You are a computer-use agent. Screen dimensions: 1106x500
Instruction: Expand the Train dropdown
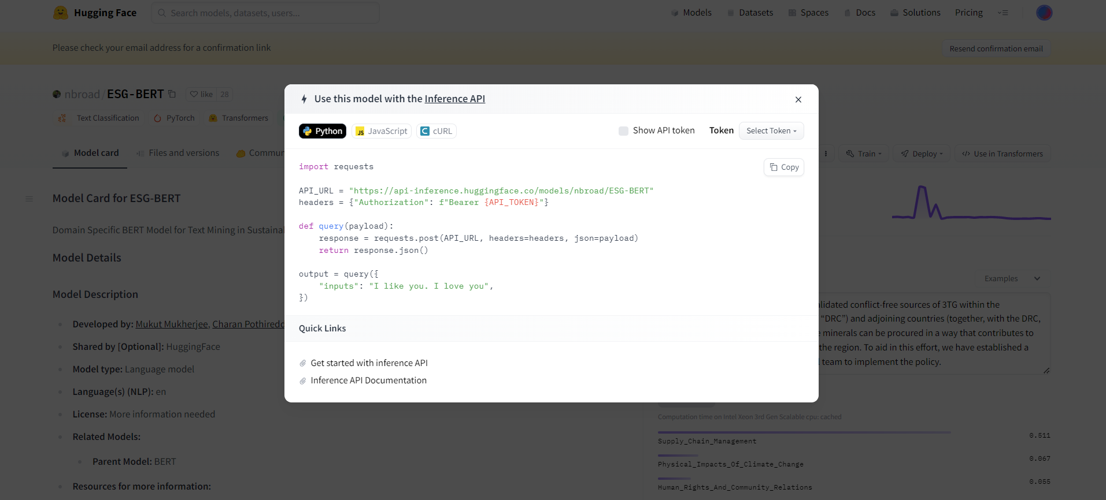pyautogui.click(x=864, y=154)
